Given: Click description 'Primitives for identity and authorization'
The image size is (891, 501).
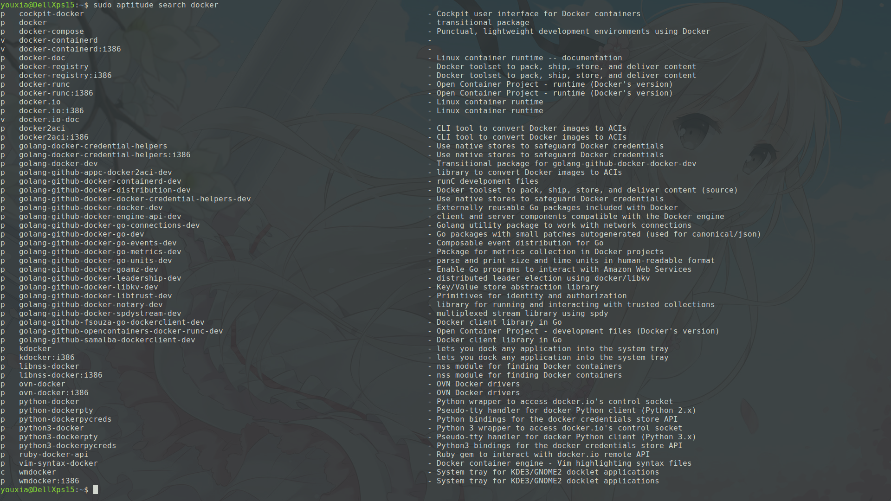Looking at the screenshot, I should pyautogui.click(x=532, y=295).
